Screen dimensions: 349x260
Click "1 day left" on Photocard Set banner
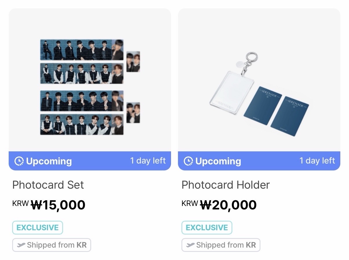(x=148, y=161)
